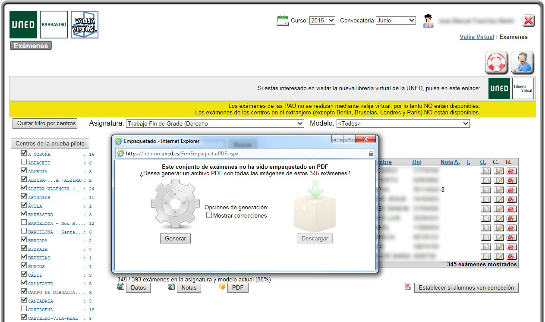Click the pencil correction icon in the nota 8 row

click(498, 189)
